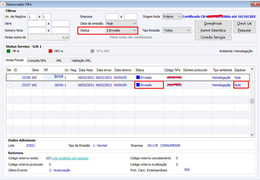Click the second Número Nota field
The image size is (260, 180).
point(60,30)
